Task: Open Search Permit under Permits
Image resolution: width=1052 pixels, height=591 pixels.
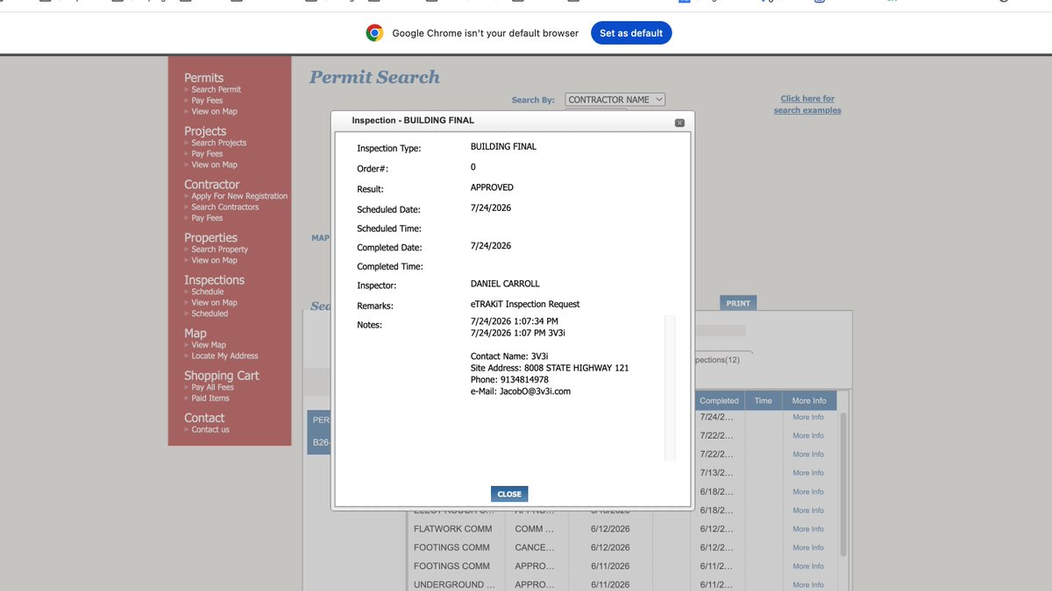Action: (x=216, y=89)
